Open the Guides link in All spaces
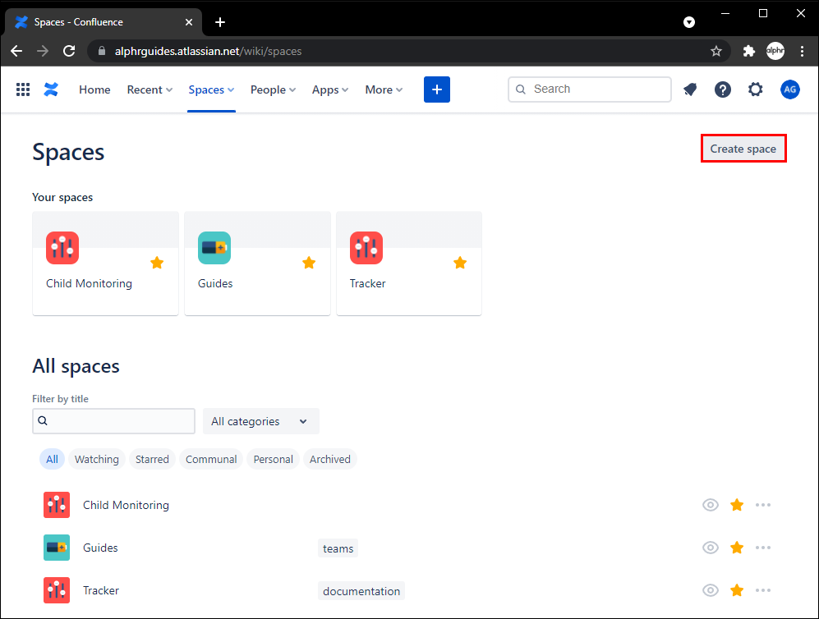 pyautogui.click(x=100, y=548)
